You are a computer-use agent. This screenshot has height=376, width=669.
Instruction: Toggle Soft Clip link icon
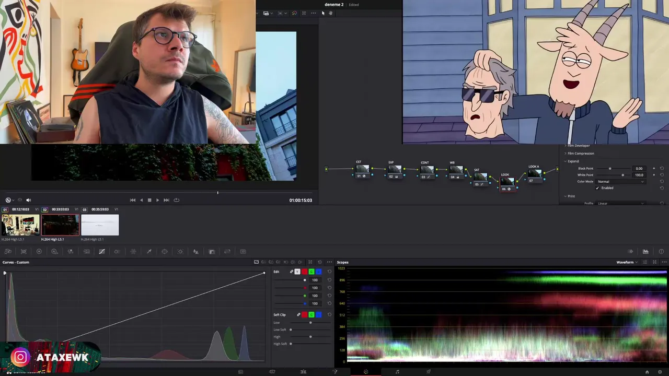pos(298,315)
